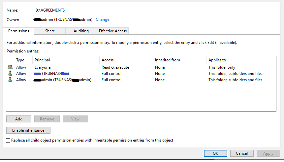The height and width of the screenshot is (162, 284).
Task: Click the Everyone group icon
Action: (10, 67)
